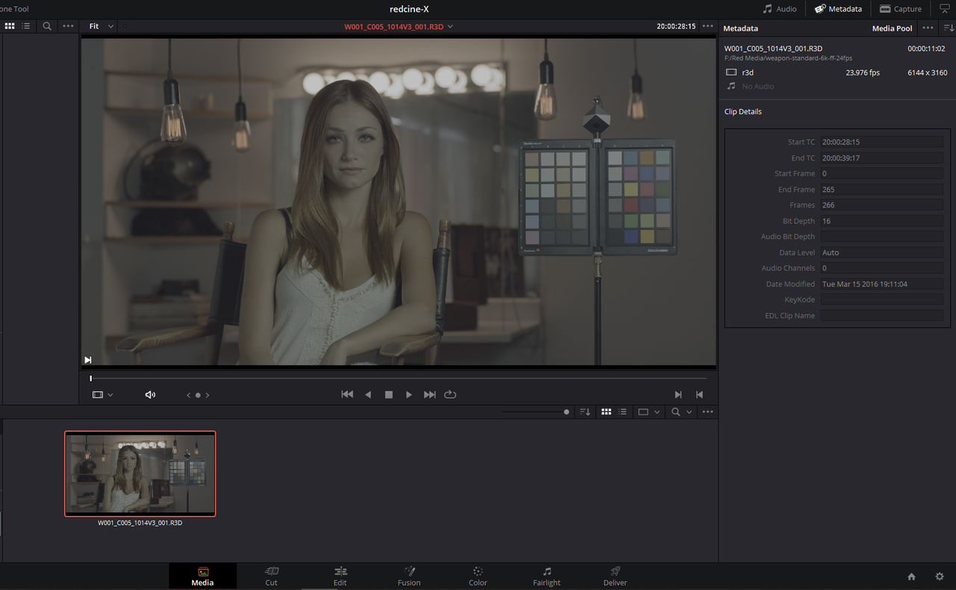Mute the viewer audio speaker icon
Image resolution: width=956 pixels, height=590 pixels.
(x=150, y=394)
